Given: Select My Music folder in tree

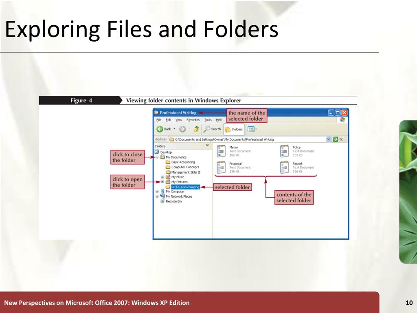Looking at the screenshot, I should point(178,177).
